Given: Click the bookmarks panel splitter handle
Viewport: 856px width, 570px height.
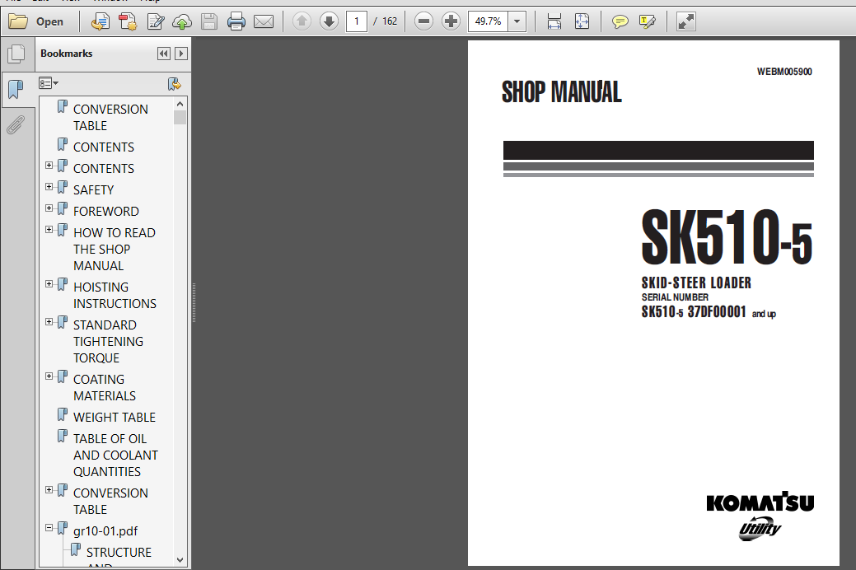Looking at the screenshot, I should tap(194, 302).
